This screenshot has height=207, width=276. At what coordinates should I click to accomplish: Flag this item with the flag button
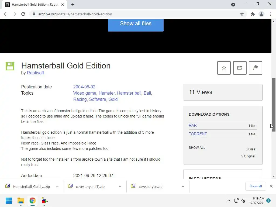256,68
